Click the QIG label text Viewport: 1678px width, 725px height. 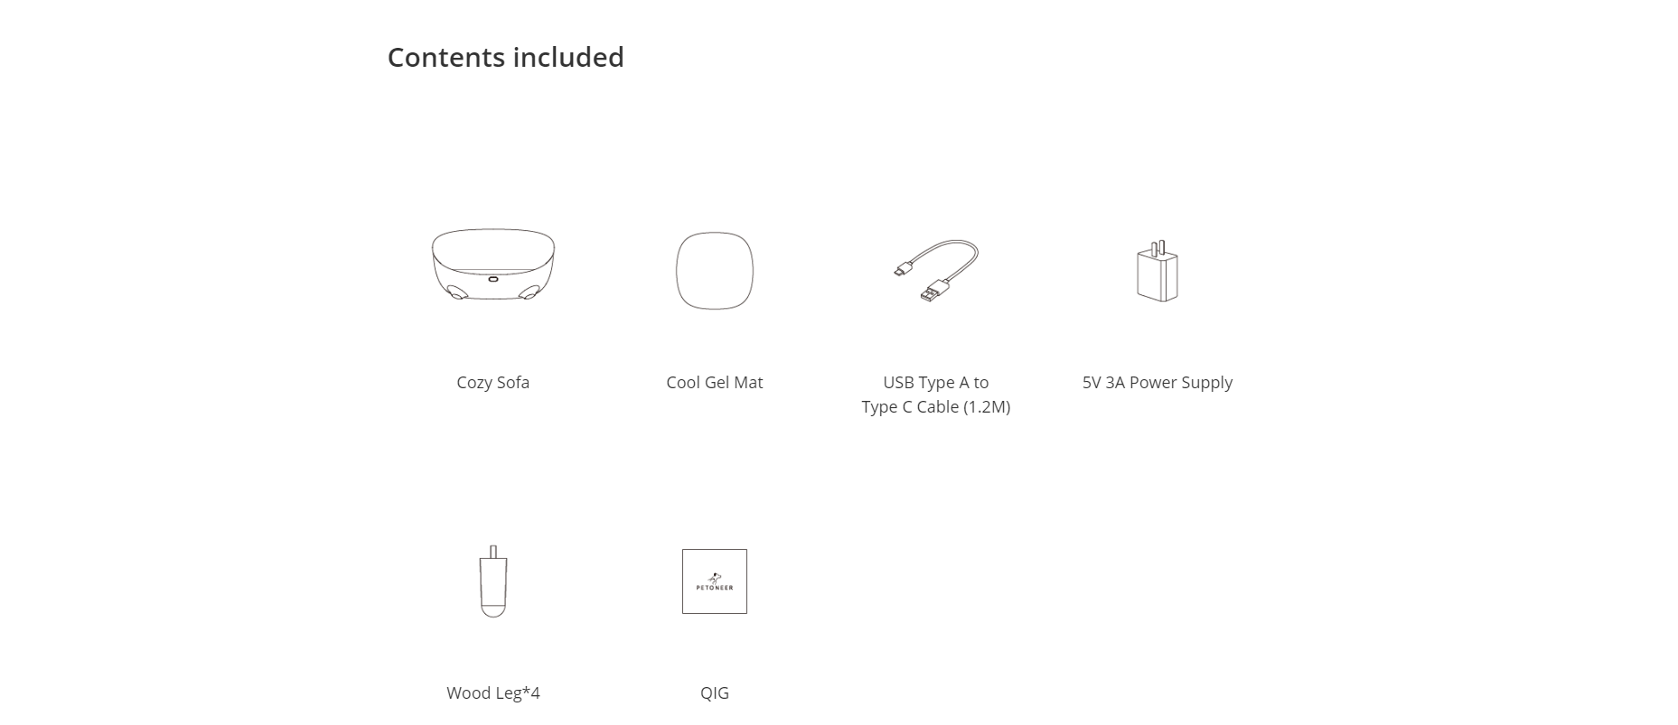click(714, 693)
